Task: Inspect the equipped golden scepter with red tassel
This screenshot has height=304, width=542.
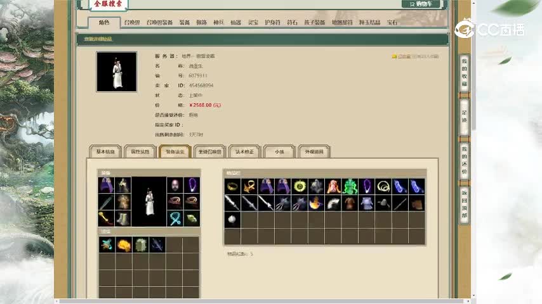Action: click(106, 218)
